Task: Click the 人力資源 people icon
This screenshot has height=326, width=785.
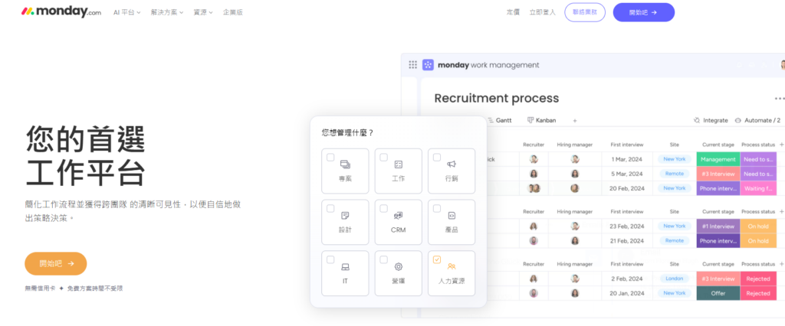Action: pyautogui.click(x=452, y=266)
